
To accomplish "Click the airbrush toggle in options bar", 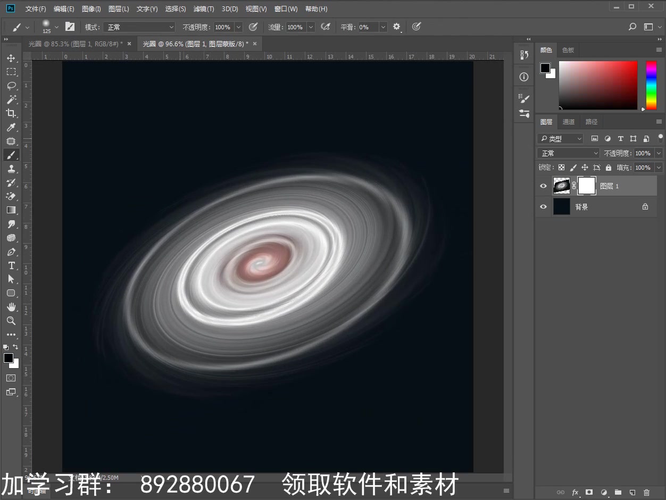I will point(326,27).
